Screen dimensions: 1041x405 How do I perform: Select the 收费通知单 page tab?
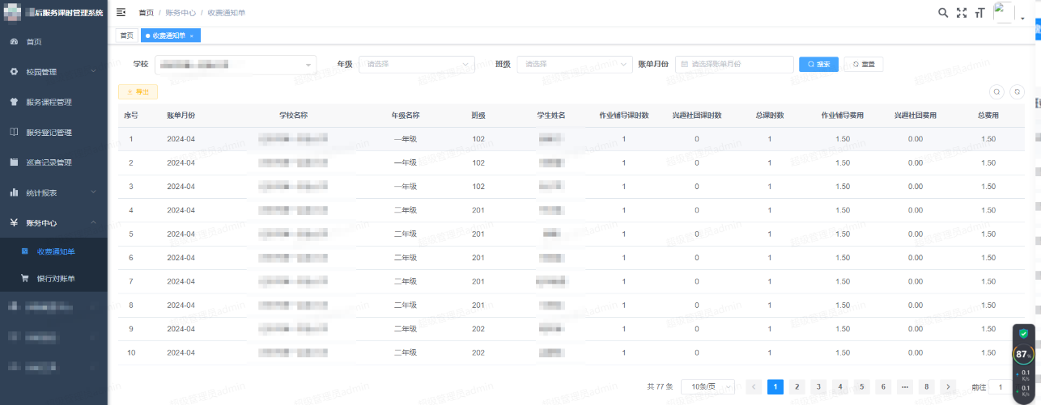tap(169, 36)
